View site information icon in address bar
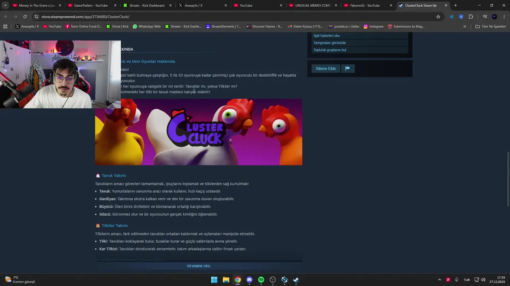The width and height of the screenshot is (510, 286). (x=36, y=17)
